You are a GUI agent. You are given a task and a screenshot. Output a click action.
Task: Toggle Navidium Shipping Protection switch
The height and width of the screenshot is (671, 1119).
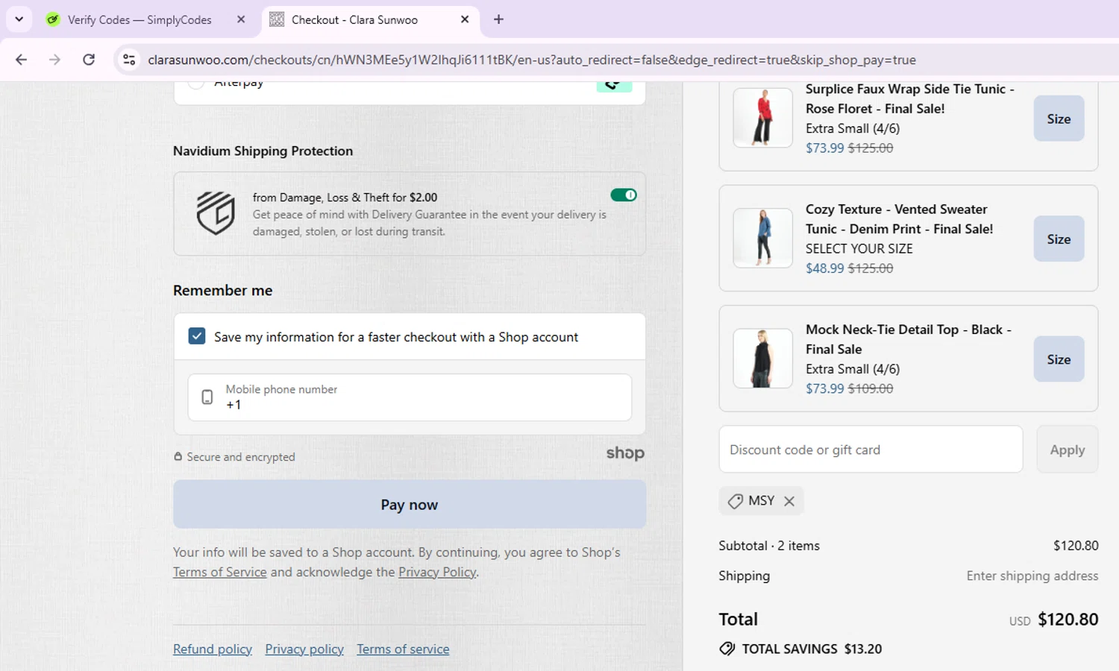[624, 195]
